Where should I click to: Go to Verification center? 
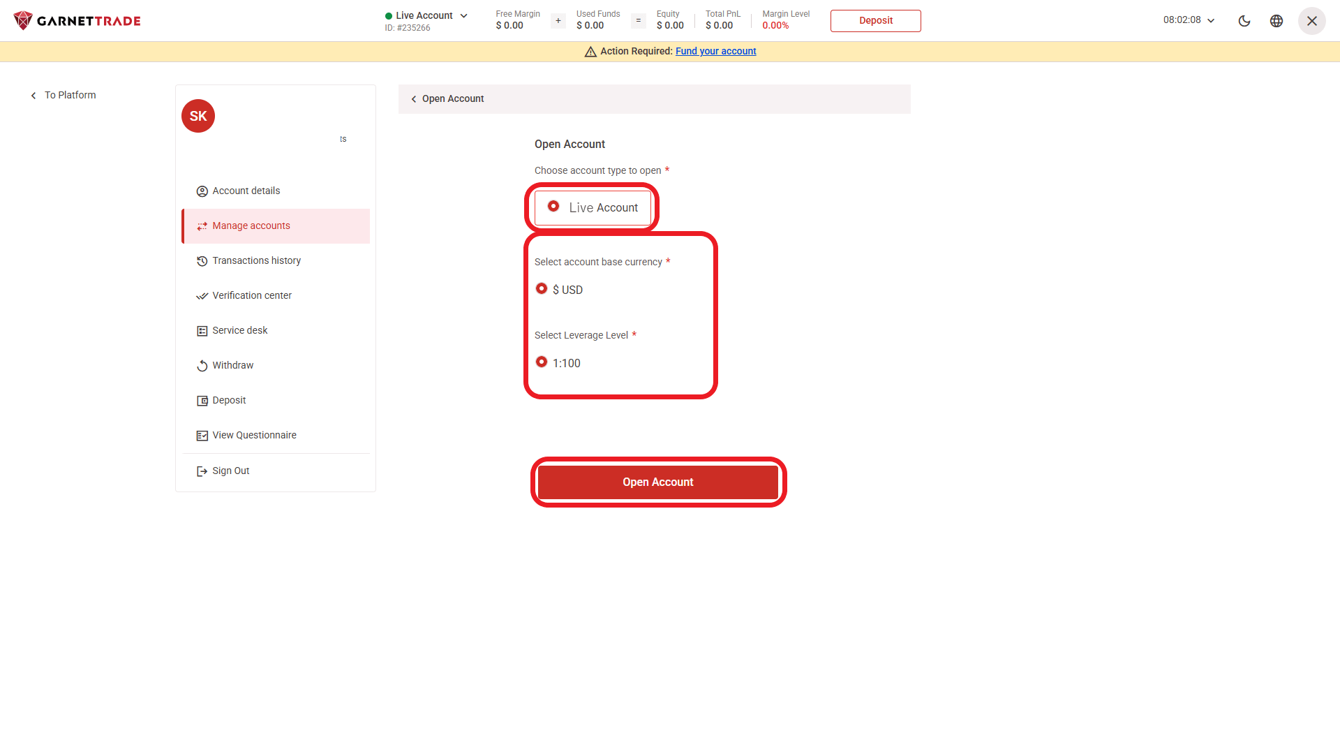tap(276, 296)
